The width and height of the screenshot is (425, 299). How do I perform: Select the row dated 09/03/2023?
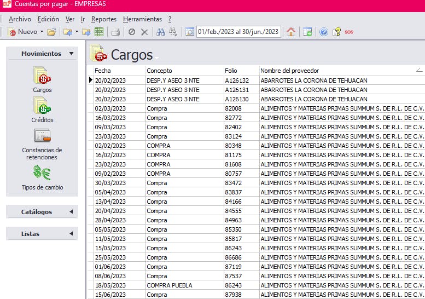pos(256,127)
